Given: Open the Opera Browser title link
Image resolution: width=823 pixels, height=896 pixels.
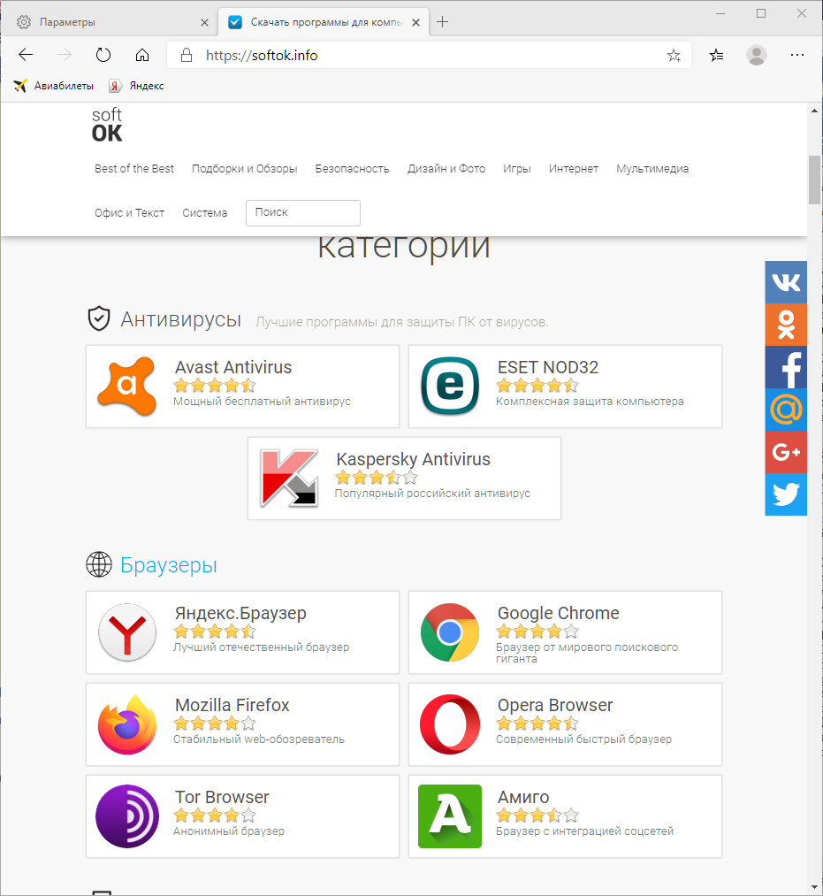Looking at the screenshot, I should (x=555, y=705).
